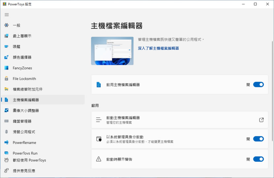Click the hamburger navigation menu icon

(7, 15)
